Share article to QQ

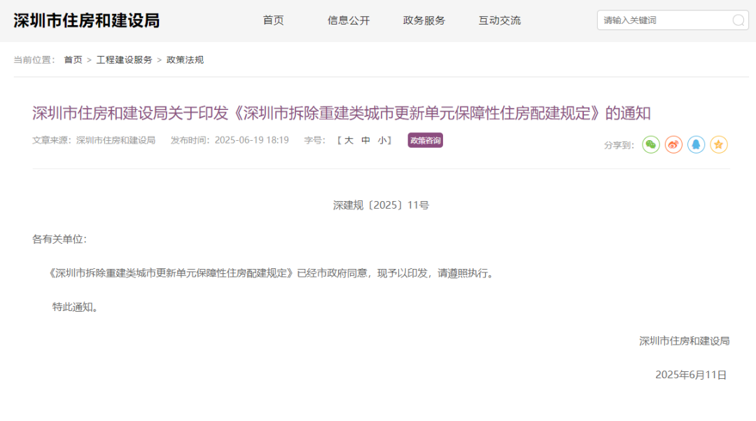coord(696,145)
